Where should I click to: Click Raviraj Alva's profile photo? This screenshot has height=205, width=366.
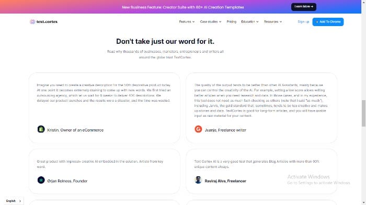[198, 180]
